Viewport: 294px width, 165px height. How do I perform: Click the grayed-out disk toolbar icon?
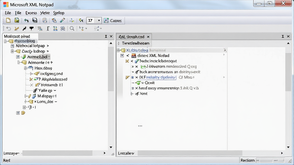[x=45, y=20]
